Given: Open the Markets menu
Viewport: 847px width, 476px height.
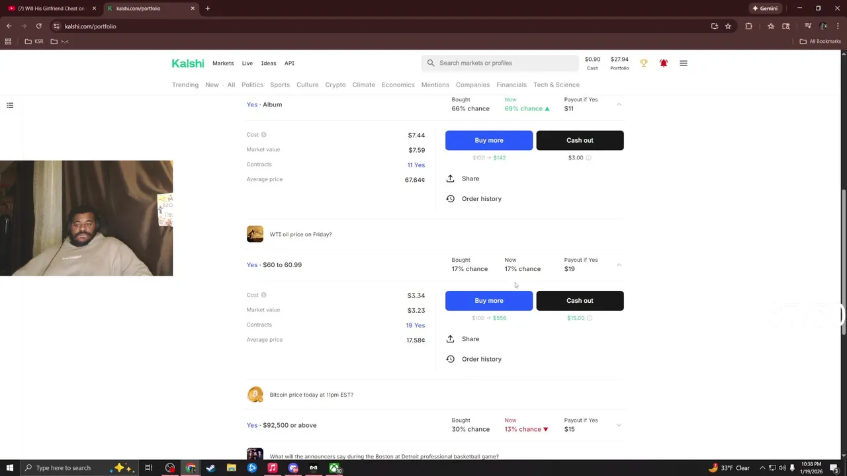Looking at the screenshot, I should point(223,63).
